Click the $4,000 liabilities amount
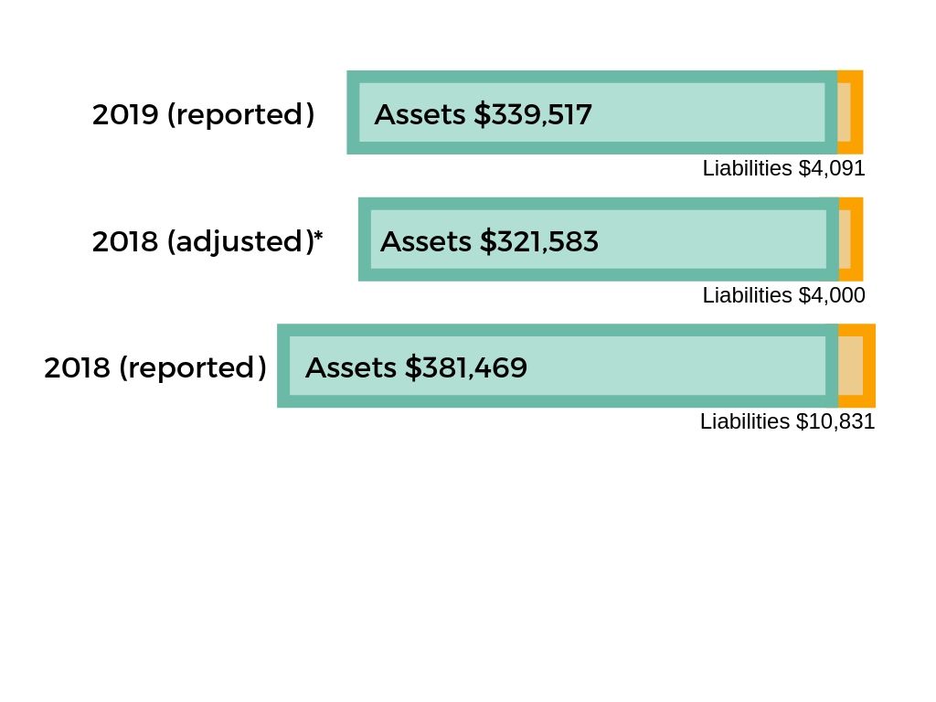The width and height of the screenshot is (936, 702). click(831, 295)
